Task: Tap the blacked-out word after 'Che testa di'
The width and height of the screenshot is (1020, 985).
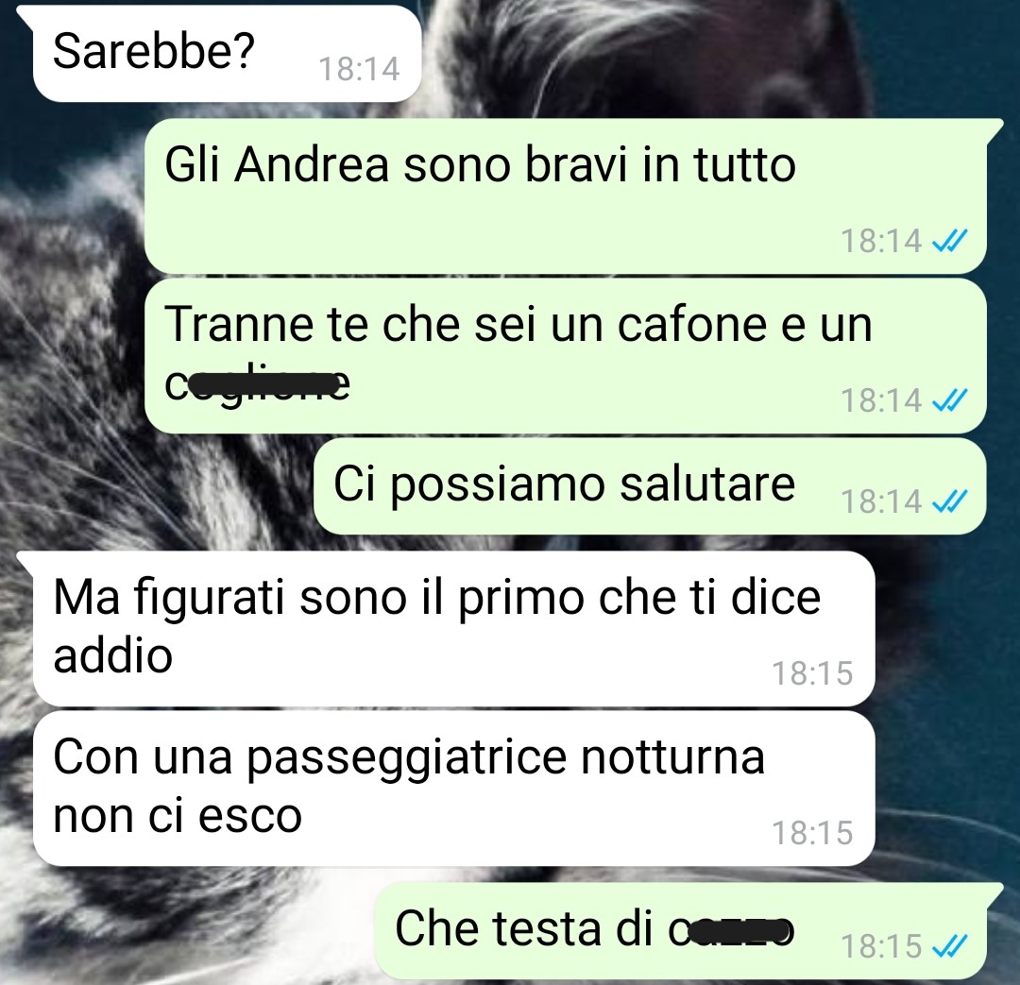Action: [x=732, y=931]
